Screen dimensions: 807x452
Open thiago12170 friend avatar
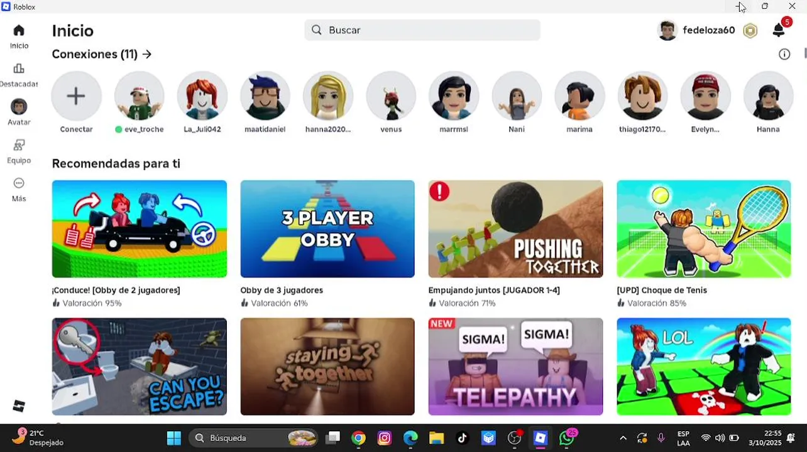tap(642, 96)
